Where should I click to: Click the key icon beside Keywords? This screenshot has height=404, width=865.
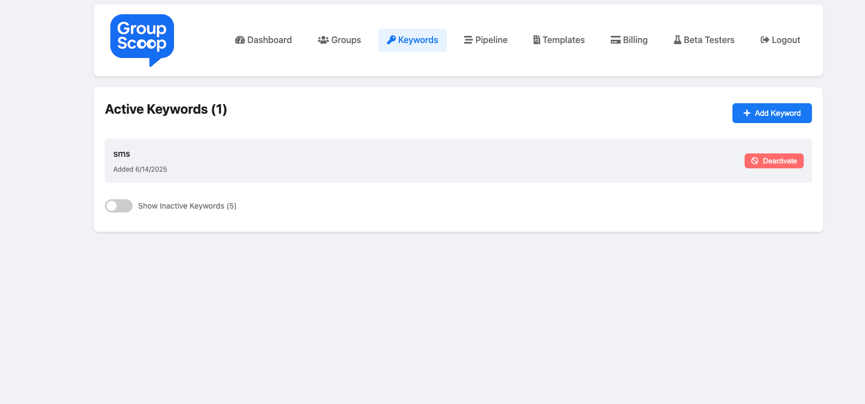point(391,40)
